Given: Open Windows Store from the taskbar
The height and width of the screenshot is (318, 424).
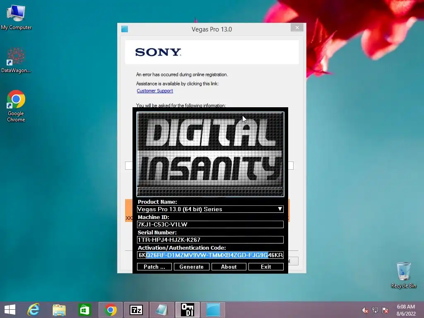Looking at the screenshot, I should coord(84,310).
